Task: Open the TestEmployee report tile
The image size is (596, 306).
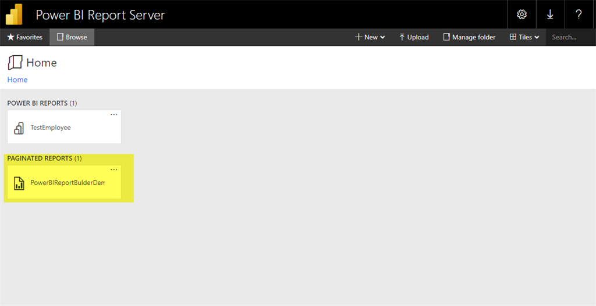Action: [64, 127]
